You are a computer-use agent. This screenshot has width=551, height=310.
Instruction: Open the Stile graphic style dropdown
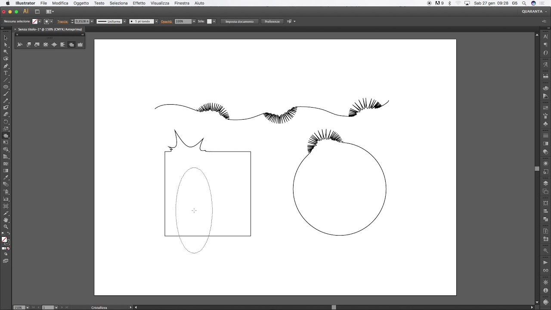[x=214, y=21]
